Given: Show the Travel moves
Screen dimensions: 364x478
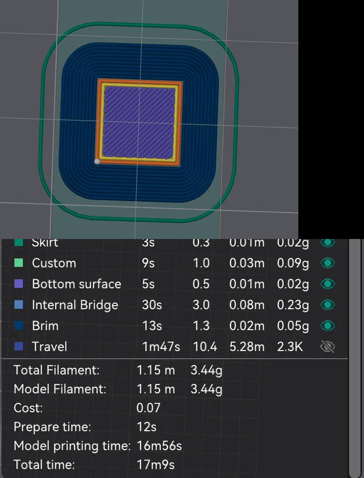Looking at the screenshot, I should coord(328,347).
